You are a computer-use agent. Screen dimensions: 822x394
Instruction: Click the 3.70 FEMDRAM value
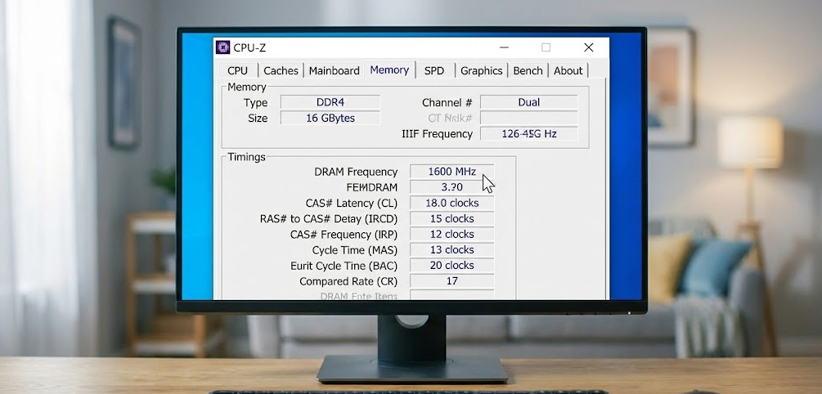pos(451,187)
